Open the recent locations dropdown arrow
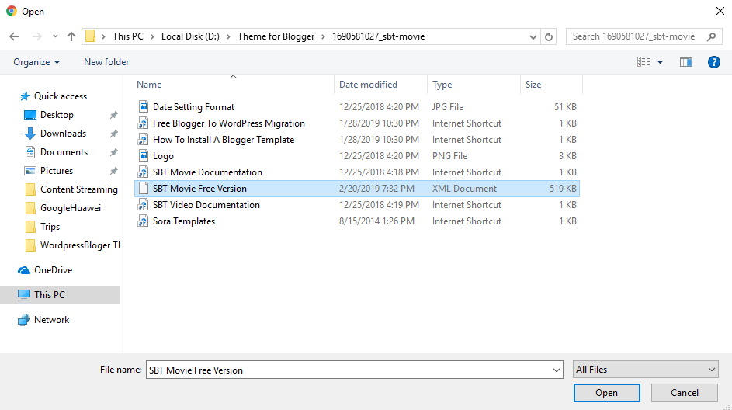The image size is (732, 410). pyautogui.click(x=55, y=36)
